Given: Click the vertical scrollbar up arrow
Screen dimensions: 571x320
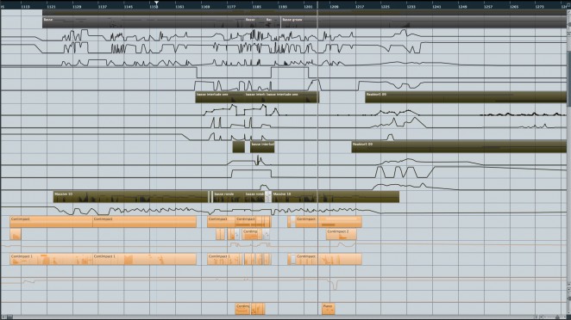Looking at the screenshot, I should tap(568, 34).
